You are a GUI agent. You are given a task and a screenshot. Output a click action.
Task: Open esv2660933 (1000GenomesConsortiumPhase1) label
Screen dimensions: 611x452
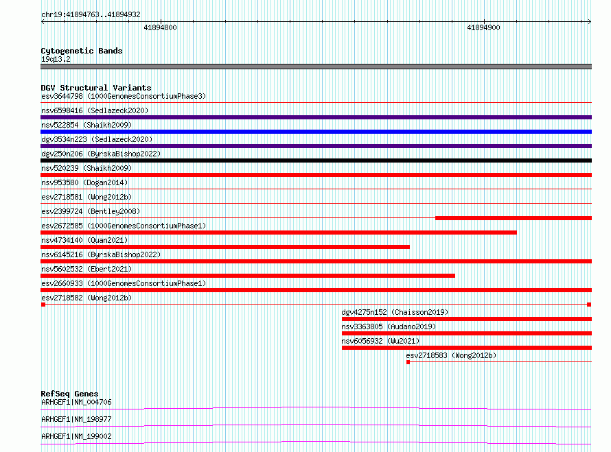coord(124,283)
